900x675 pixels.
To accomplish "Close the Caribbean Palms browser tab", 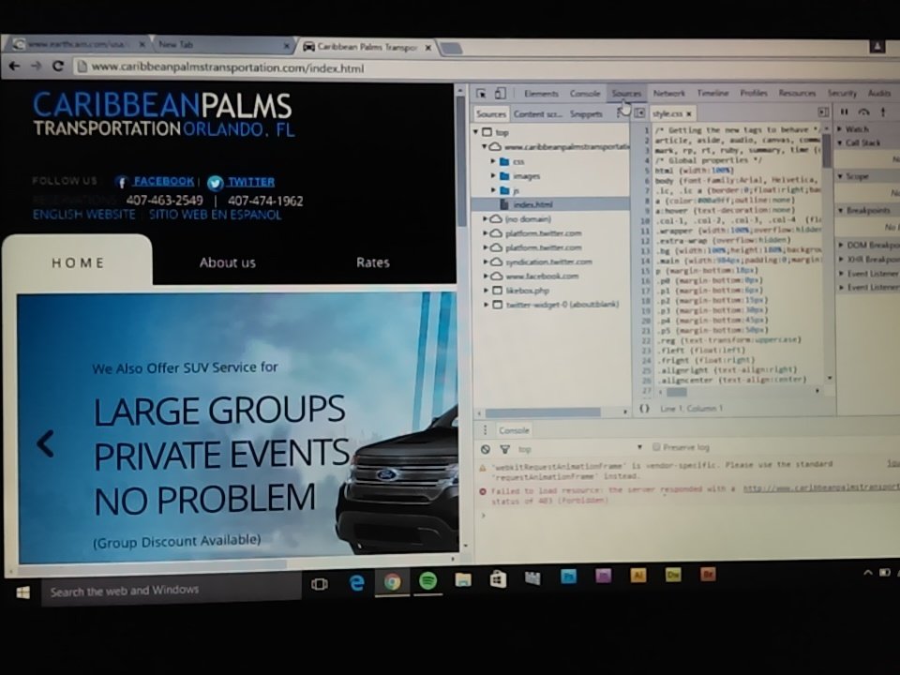I will pyautogui.click(x=427, y=48).
